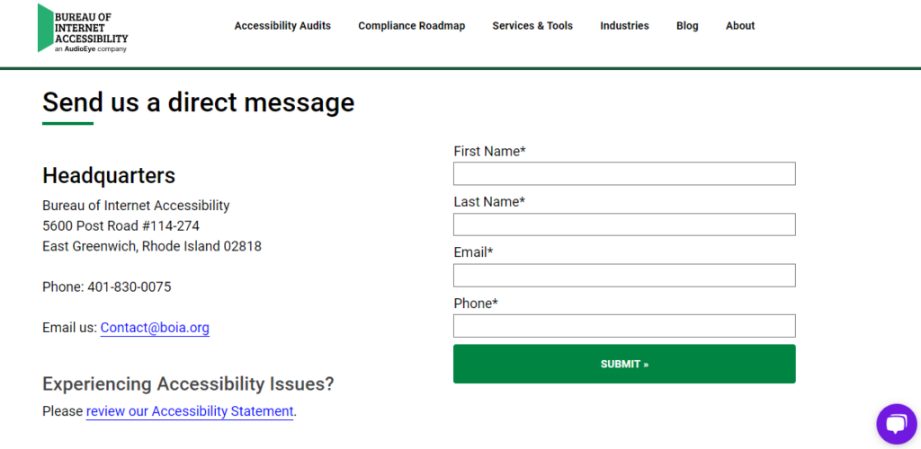The image size is (921, 449).
Task: Go to the Blog page
Action: [x=687, y=26]
